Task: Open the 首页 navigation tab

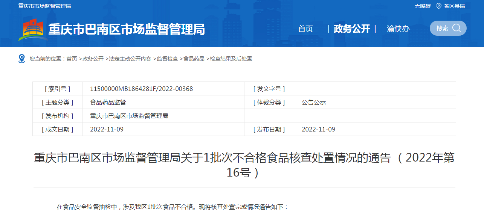Action: 305,29
